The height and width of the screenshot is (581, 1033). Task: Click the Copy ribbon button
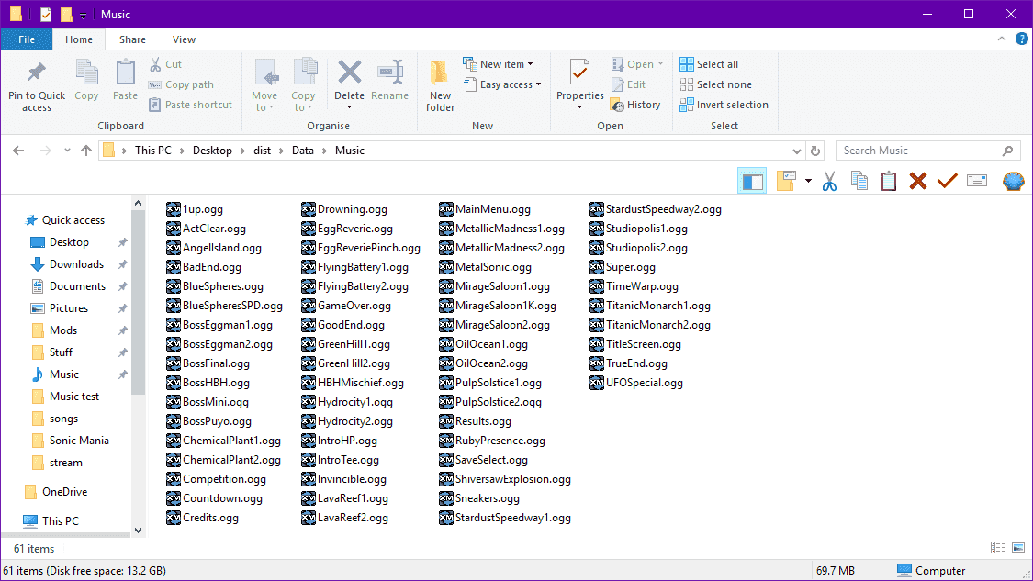click(86, 80)
